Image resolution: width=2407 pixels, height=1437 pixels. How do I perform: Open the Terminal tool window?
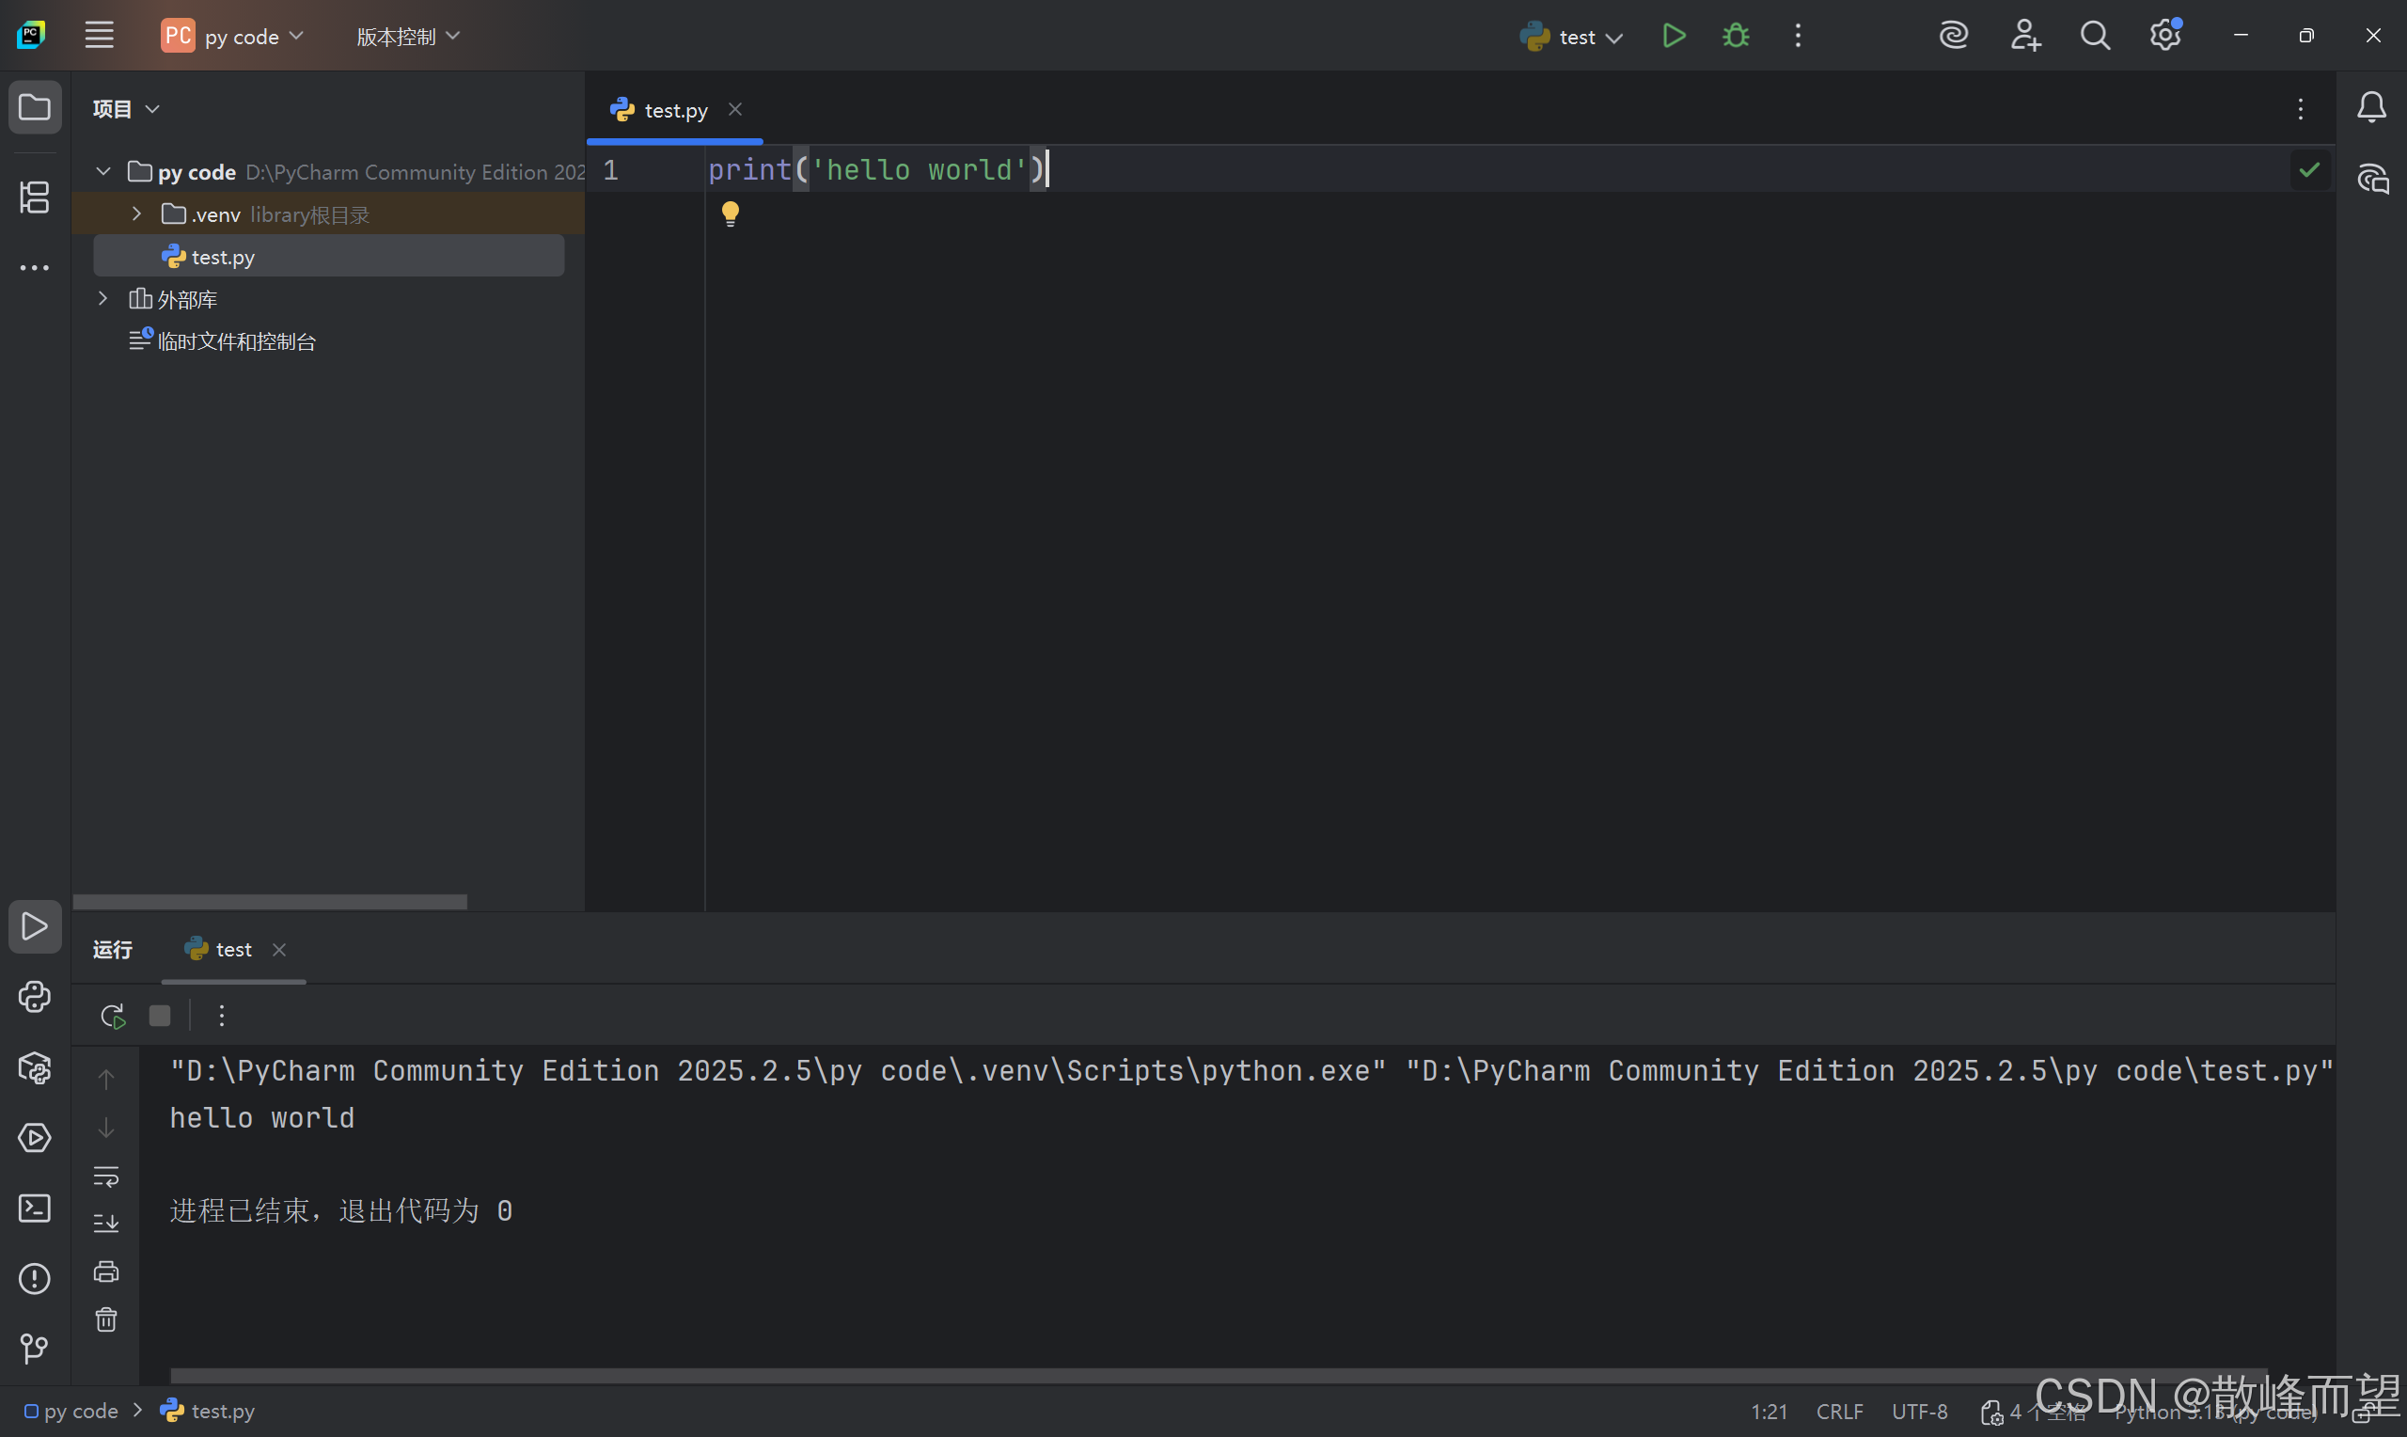click(35, 1208)
